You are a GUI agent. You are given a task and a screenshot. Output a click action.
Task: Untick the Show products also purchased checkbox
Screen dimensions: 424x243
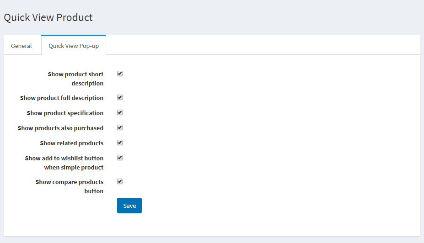coord(120,127)
